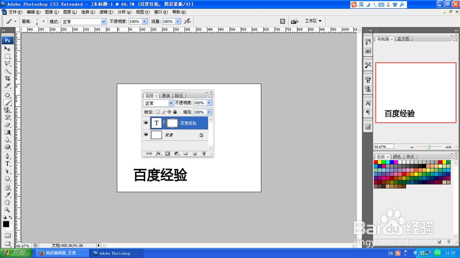Click the layer styles fx button
The width and height of the screenshot is (460, 258).
[158, 153]
